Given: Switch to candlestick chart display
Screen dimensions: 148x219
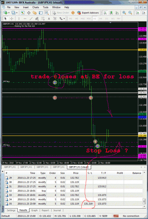Looking at the screenshot, I should tap(111, 13).
